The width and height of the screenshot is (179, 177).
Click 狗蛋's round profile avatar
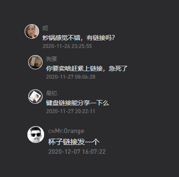[35, 62]
